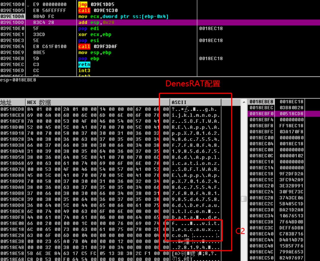
Task: Select the pop ebp instruction
Action: [x=89, y=59]
